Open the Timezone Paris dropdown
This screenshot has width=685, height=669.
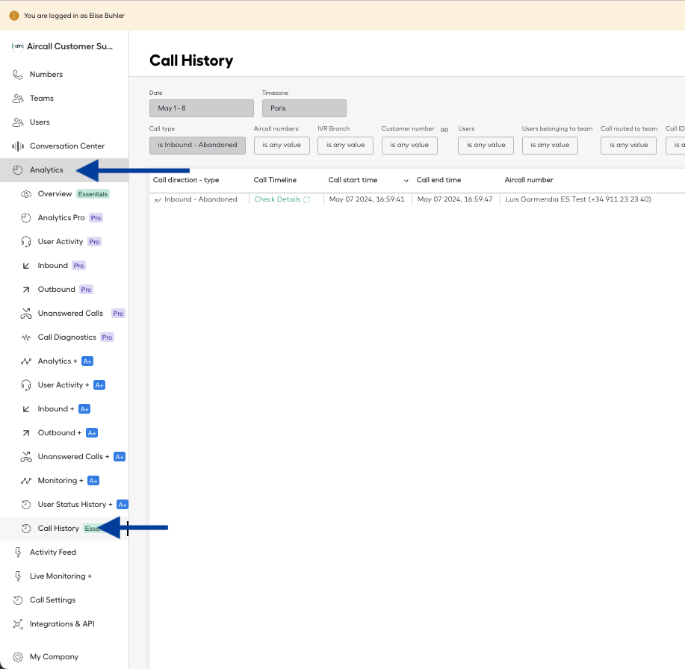(304, 108)
